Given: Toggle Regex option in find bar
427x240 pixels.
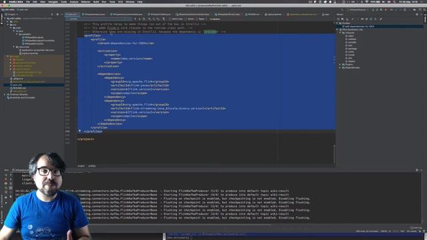Looking at the screenshot, I should click(x=201, y=19).
